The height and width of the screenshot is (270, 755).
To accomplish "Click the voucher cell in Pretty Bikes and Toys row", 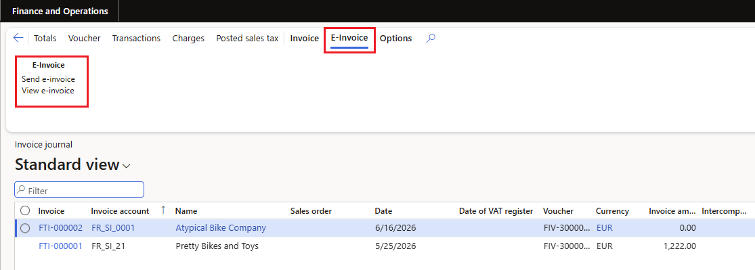I will coord(567,246).
